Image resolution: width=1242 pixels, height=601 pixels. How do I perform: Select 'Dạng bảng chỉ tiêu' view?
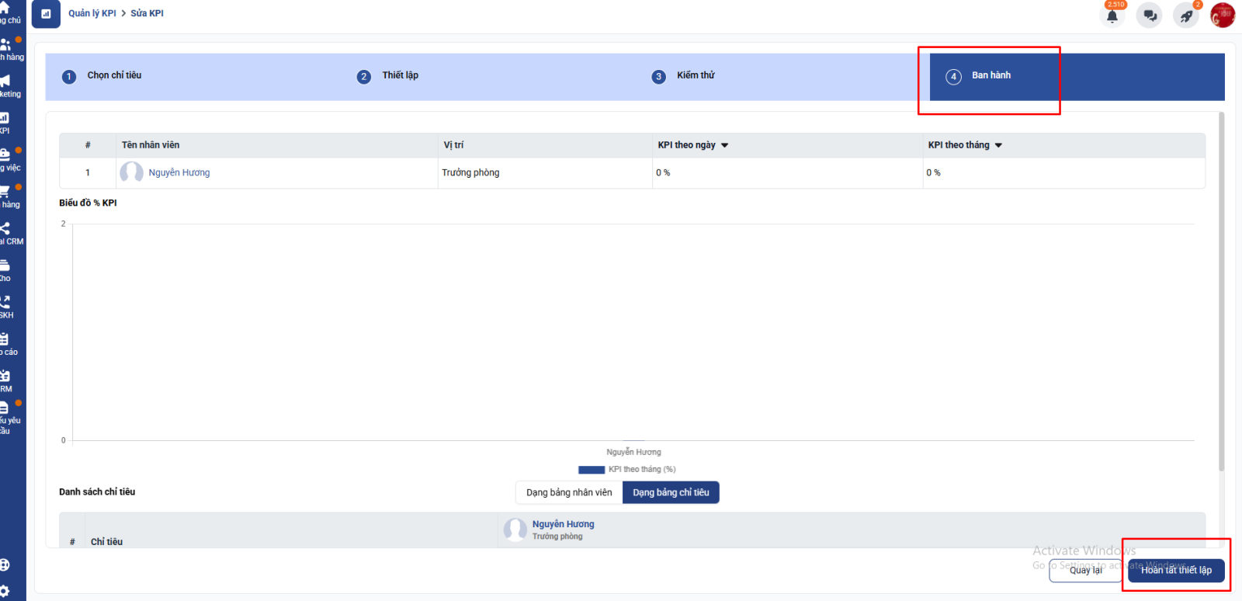tap(671, 492)
